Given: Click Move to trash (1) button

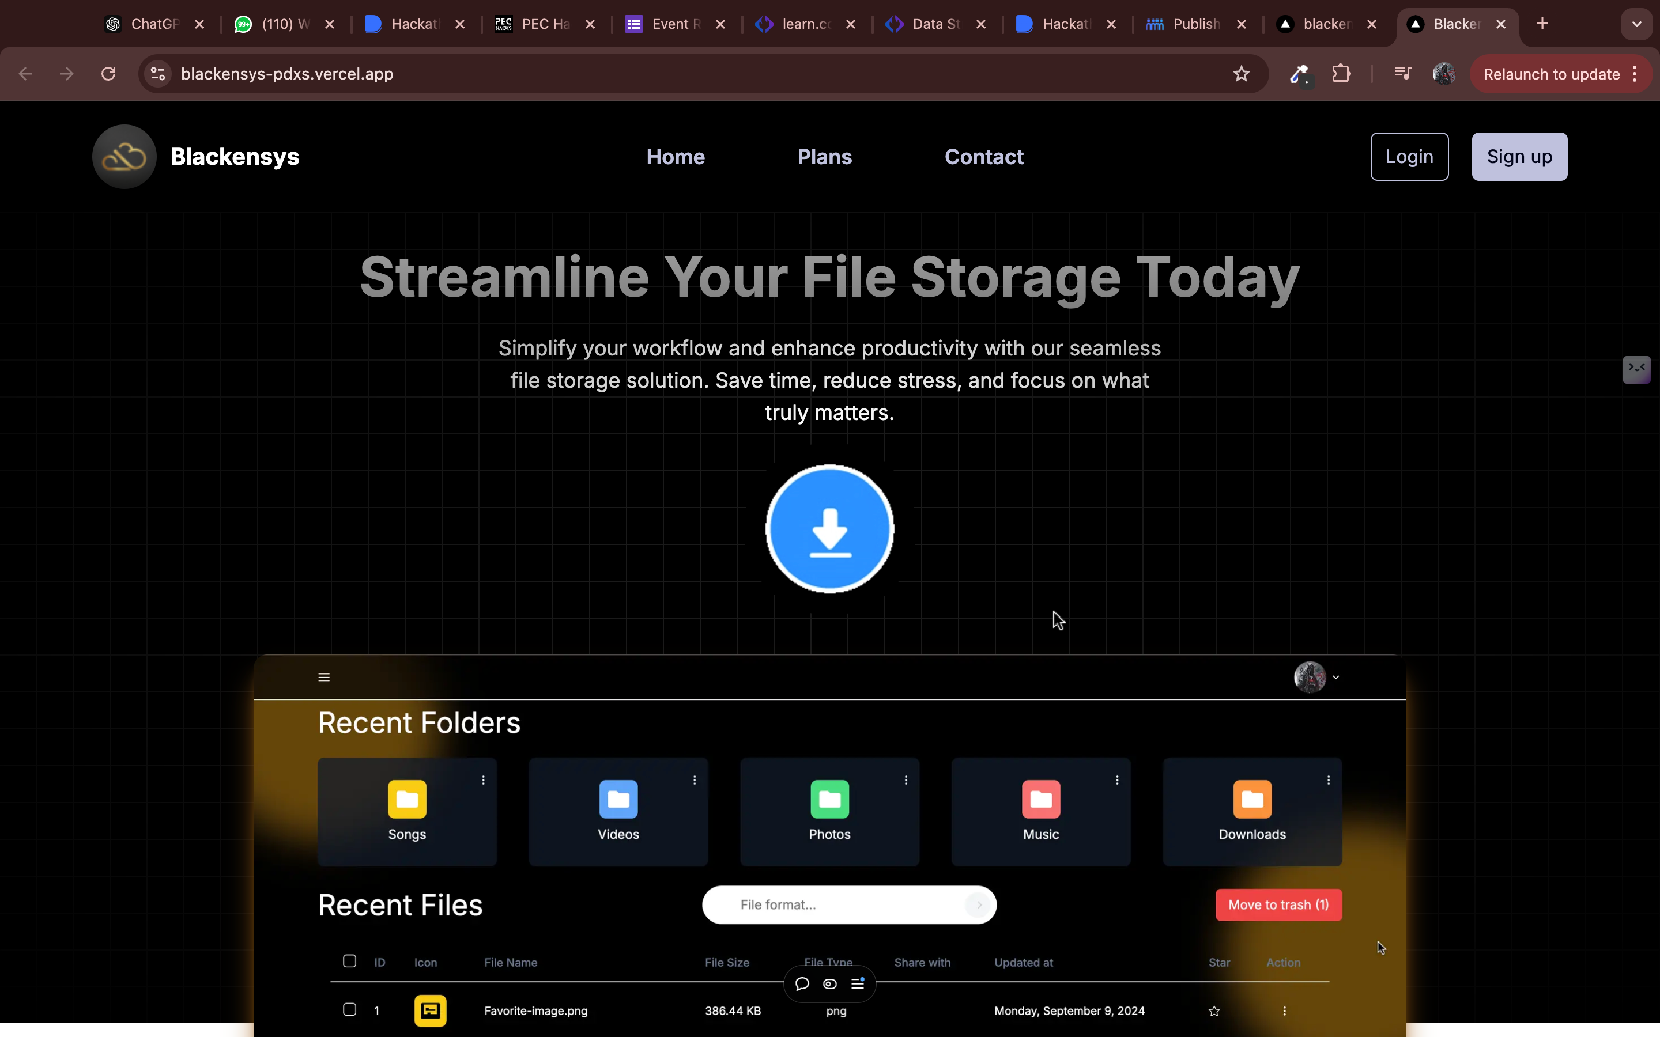Looking at the screenshot, I should pos(1278,905).
